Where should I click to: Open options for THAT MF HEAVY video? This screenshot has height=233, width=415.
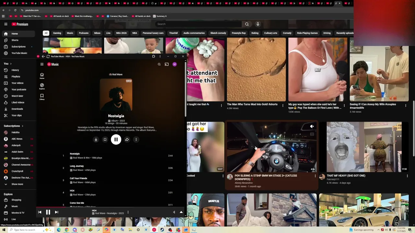(x=407, y=176)
